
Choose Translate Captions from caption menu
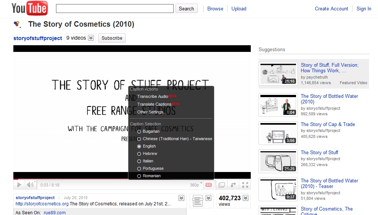pos(158,104)
